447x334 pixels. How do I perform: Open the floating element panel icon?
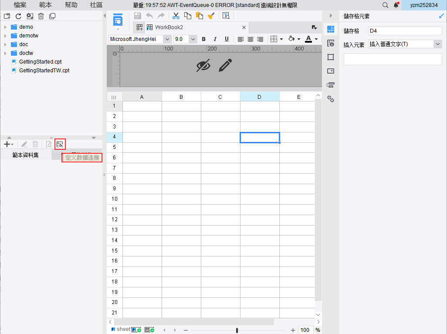[x=331, y=57]
